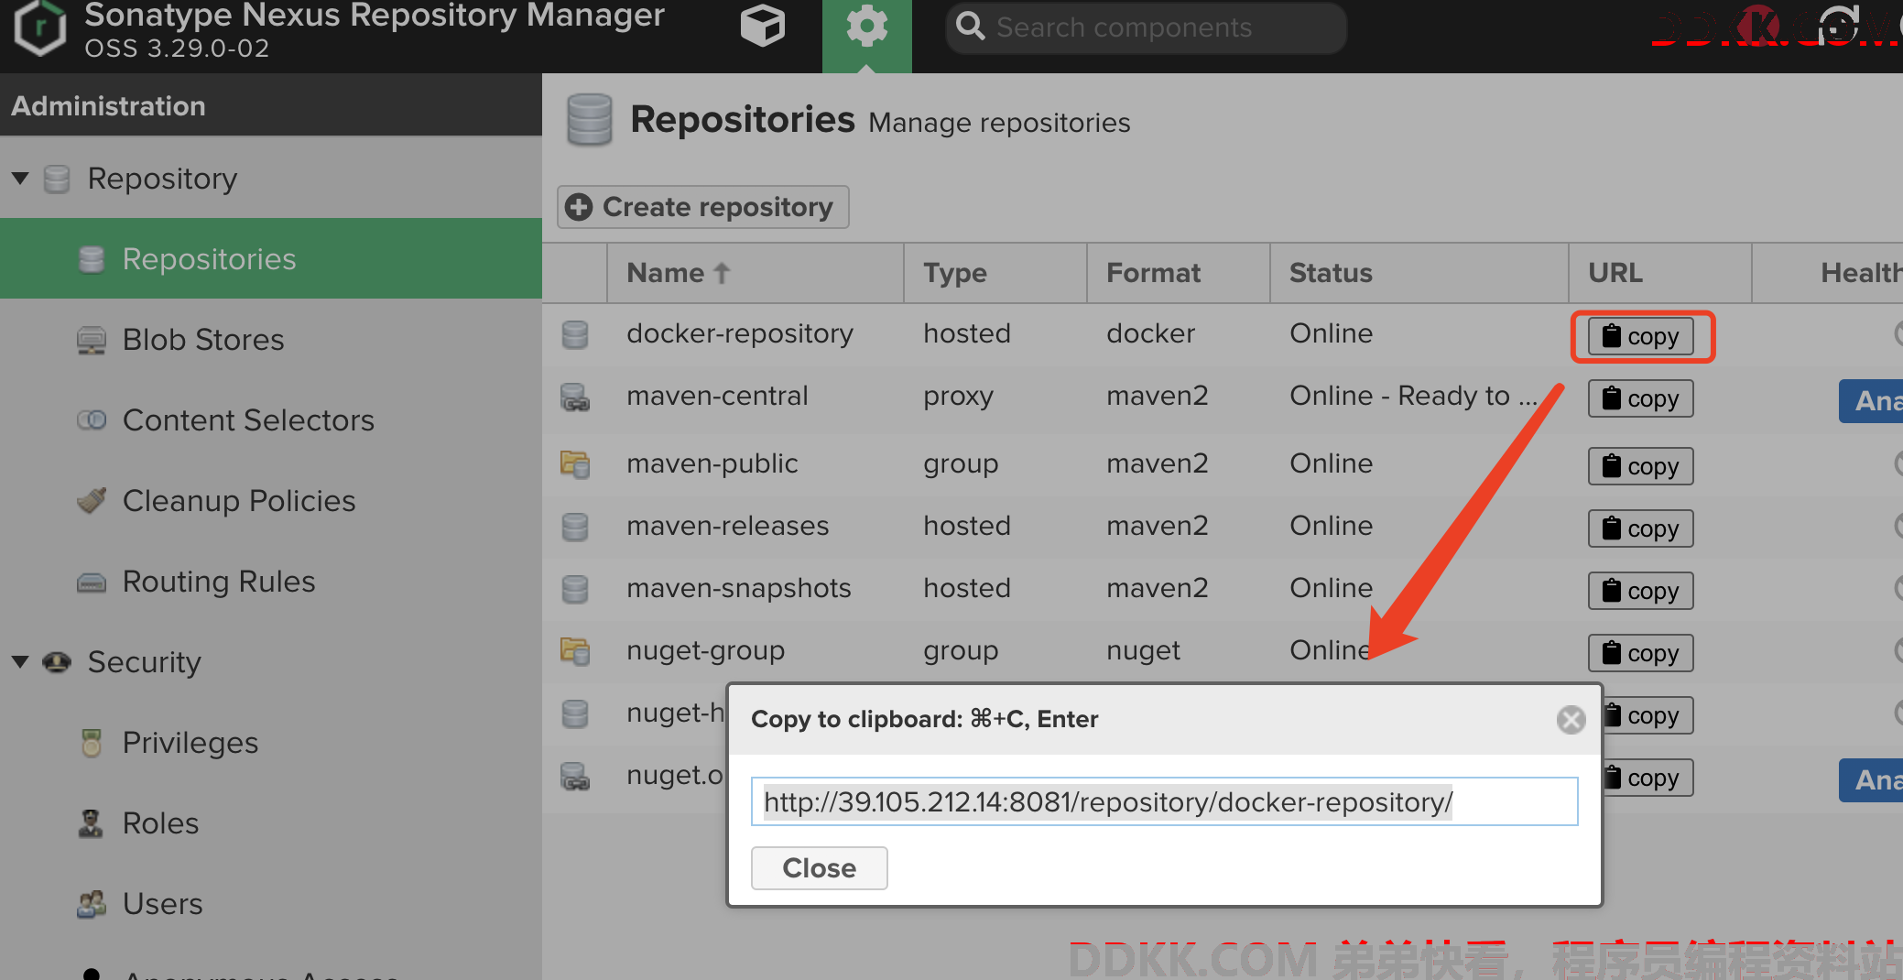
Task: Open Privileges under Security
Action: (271, 743)
